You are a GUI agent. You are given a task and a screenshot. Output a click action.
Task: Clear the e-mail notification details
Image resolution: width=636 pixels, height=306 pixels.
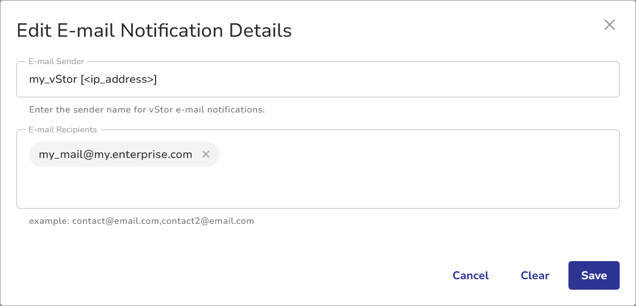(535, 276)
